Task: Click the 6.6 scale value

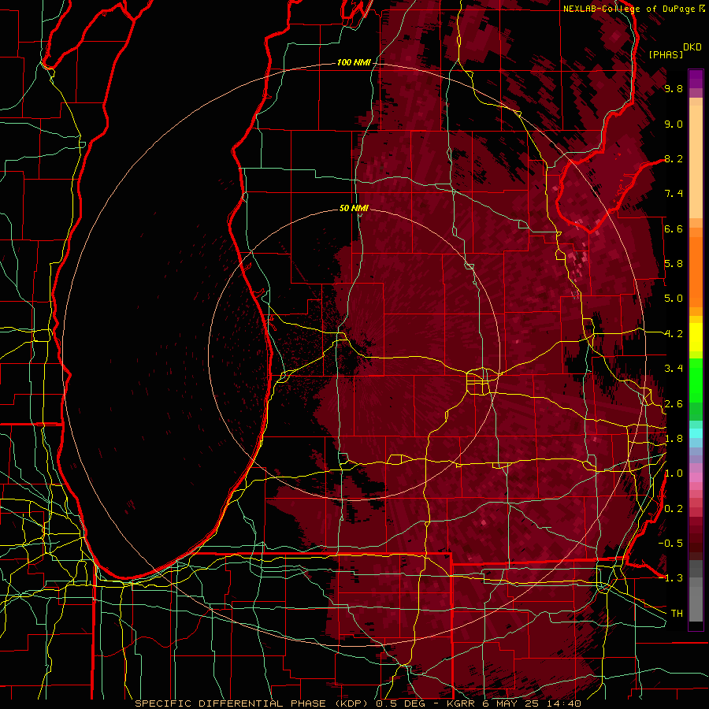Action: 674,228
